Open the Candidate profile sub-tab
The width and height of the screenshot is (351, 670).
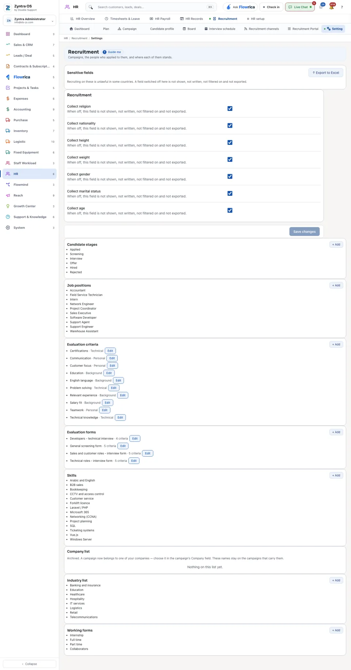[x=162, y=29]
